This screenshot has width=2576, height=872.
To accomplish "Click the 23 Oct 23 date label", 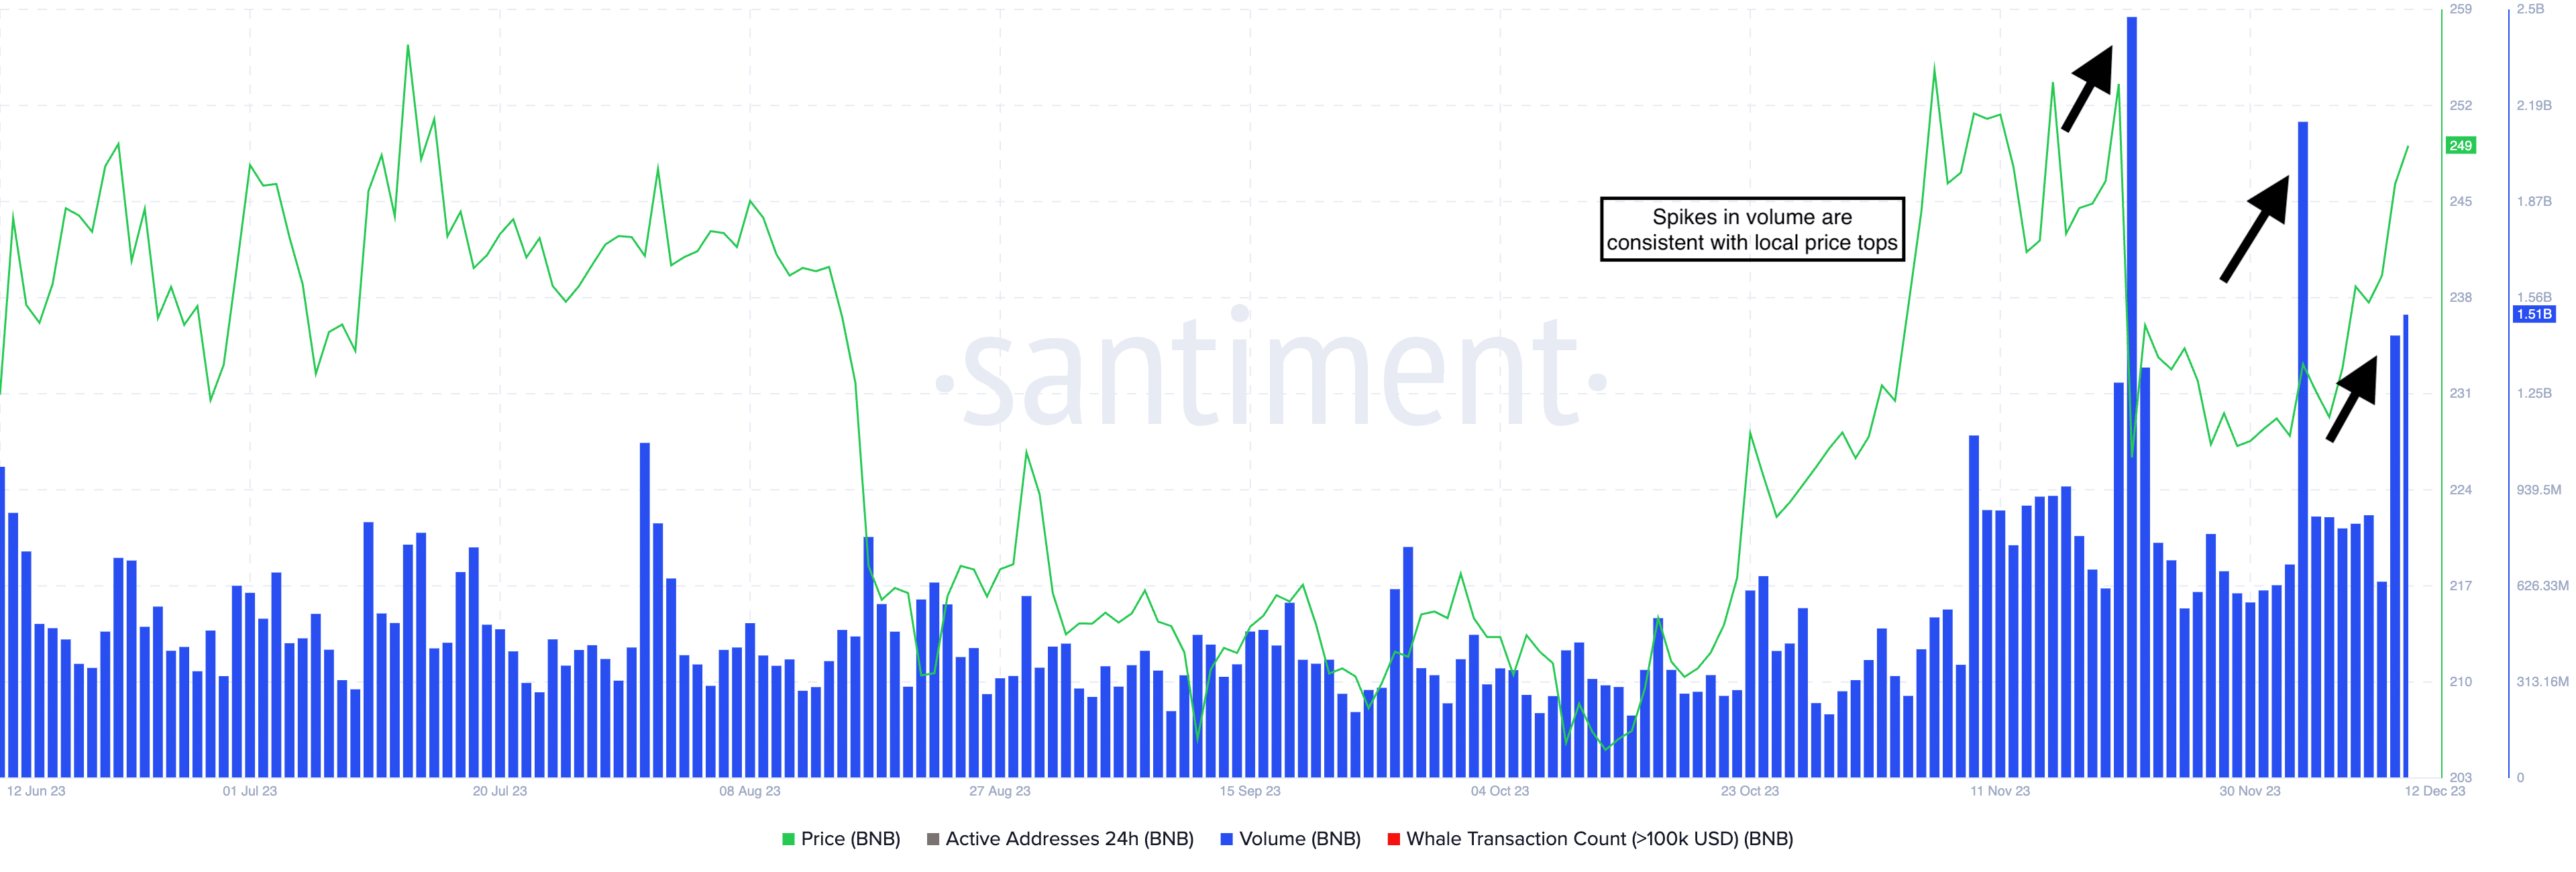I will click(1750, 791).
